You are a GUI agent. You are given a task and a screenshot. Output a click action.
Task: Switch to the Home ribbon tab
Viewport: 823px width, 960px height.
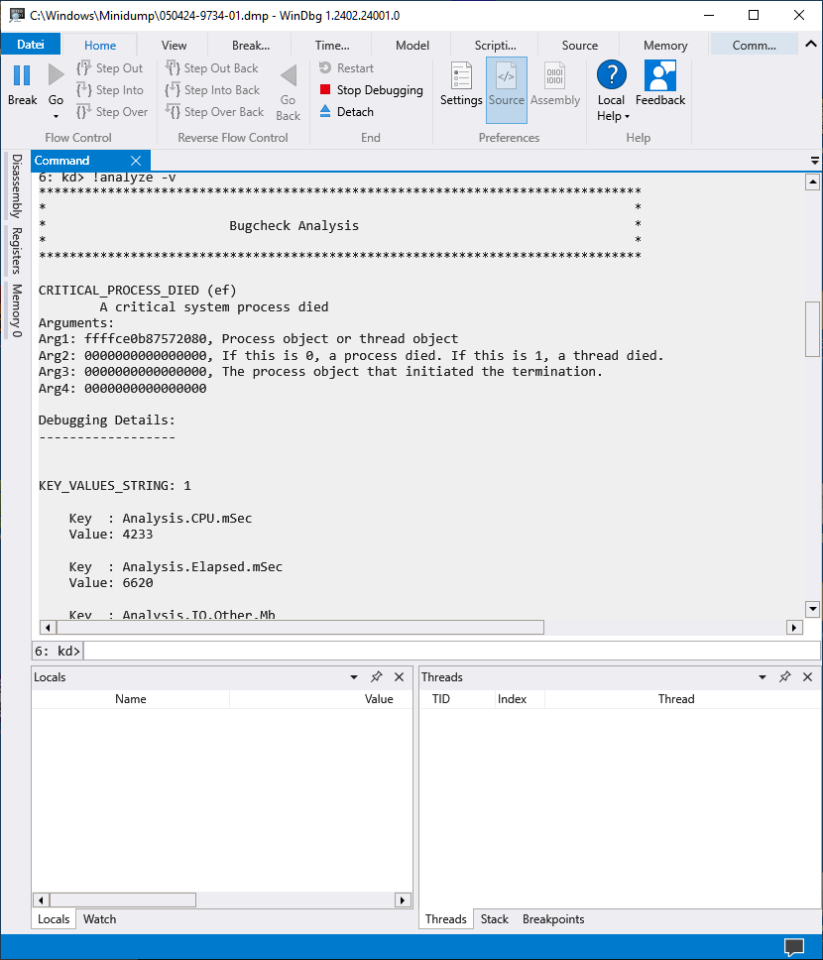click(x=100, y=46)
